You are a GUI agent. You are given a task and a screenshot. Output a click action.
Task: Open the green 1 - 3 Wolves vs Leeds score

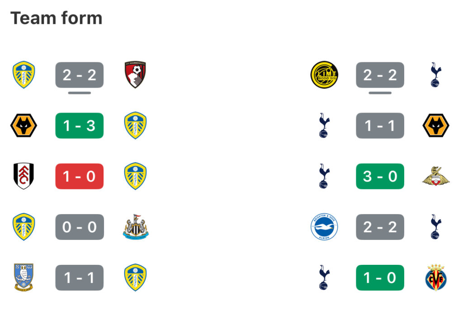pos(80,126)
